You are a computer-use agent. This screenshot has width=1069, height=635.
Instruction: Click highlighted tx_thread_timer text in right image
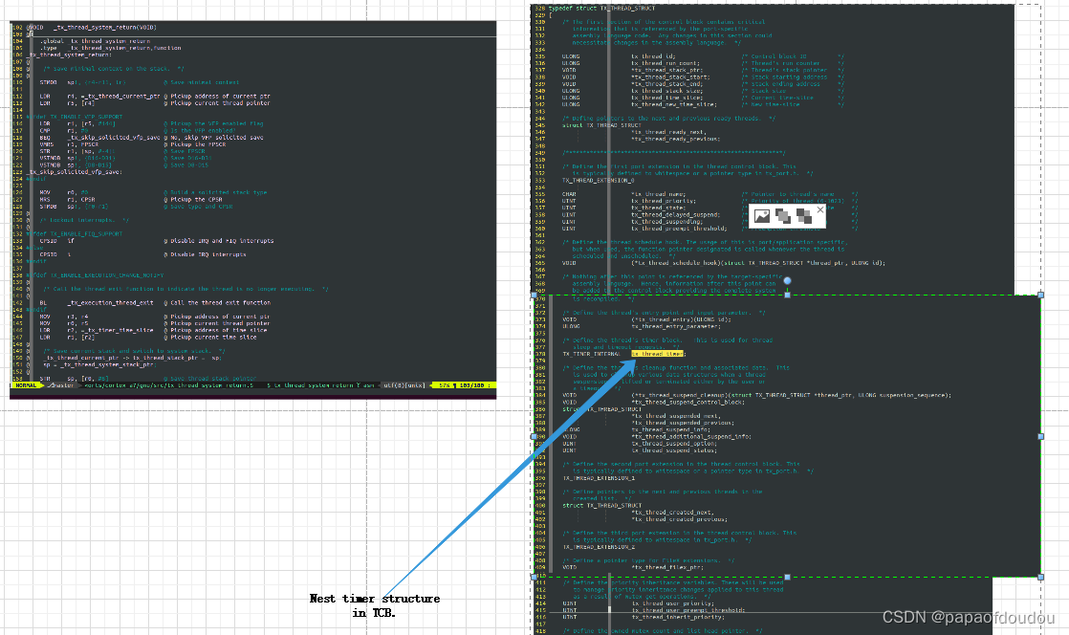(657, 354)
